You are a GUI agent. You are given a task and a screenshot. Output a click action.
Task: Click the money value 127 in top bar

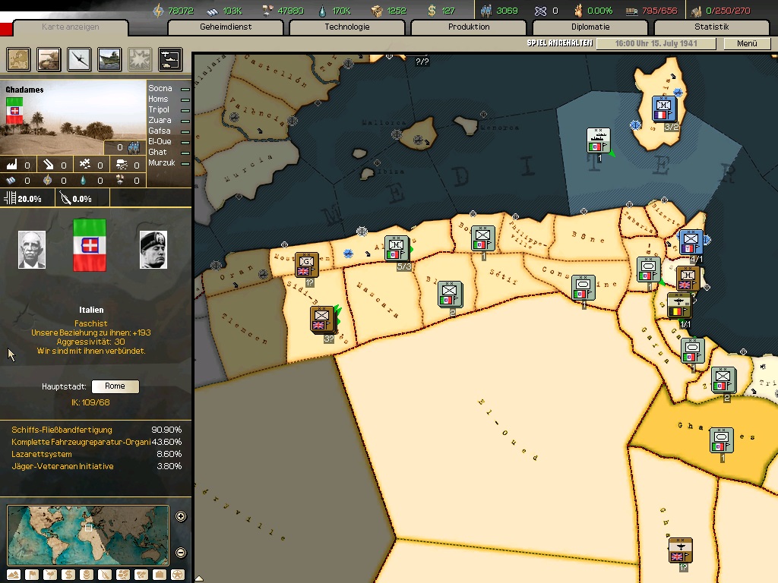pyautogui.click(x=448, y=11)
